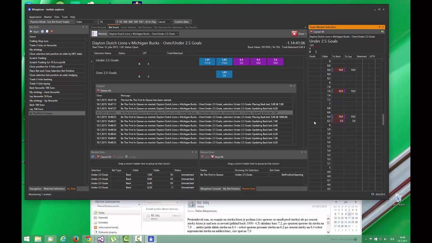Add a new bot with the blue plus icon
Viewport: 432px width, 243px height.
click(43, 31)
